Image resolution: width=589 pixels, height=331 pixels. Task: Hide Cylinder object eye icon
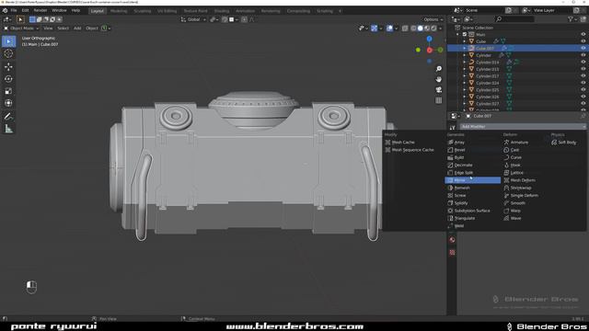(x=583, y=55)
